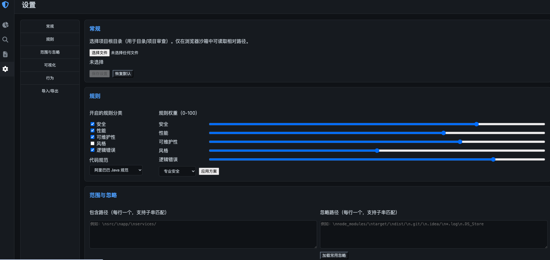Click the settings gear sidebar icon
Screen dimensions: 550x260
(x=5, y=69)
